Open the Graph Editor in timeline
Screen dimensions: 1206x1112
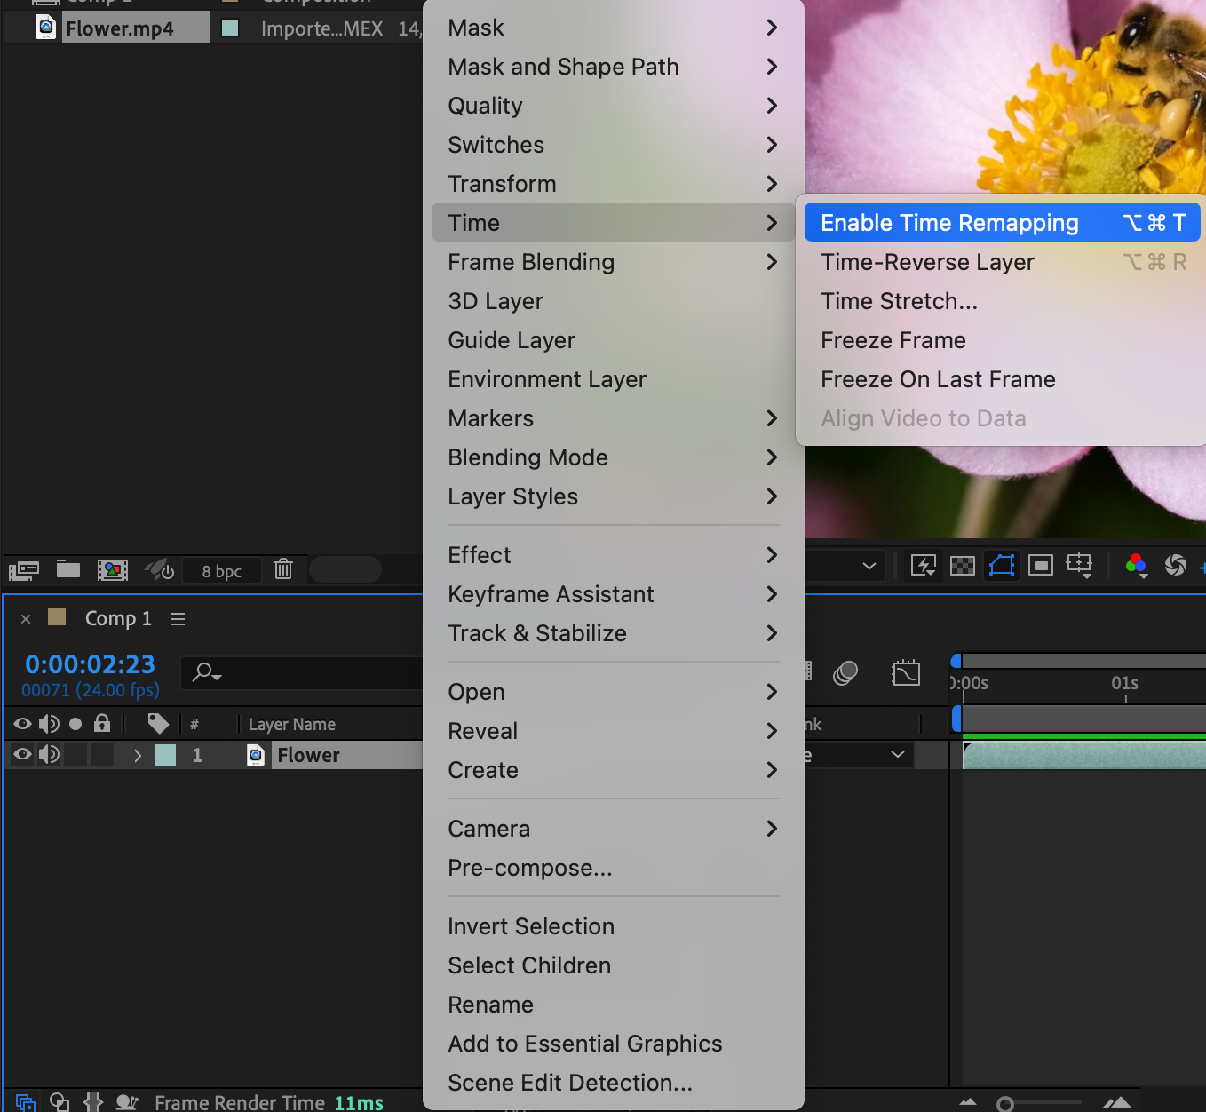(x=906, y=673)
